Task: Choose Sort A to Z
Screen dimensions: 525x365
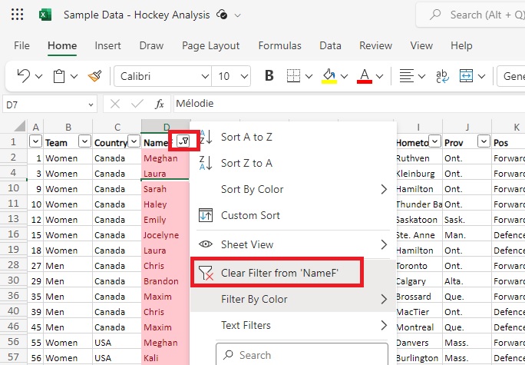Action: click(293, 137)
